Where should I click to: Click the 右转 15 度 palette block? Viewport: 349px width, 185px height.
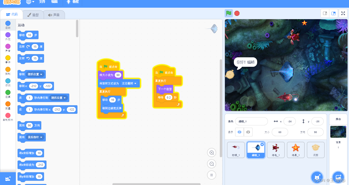pyautogui.click(x=31, y=47)
